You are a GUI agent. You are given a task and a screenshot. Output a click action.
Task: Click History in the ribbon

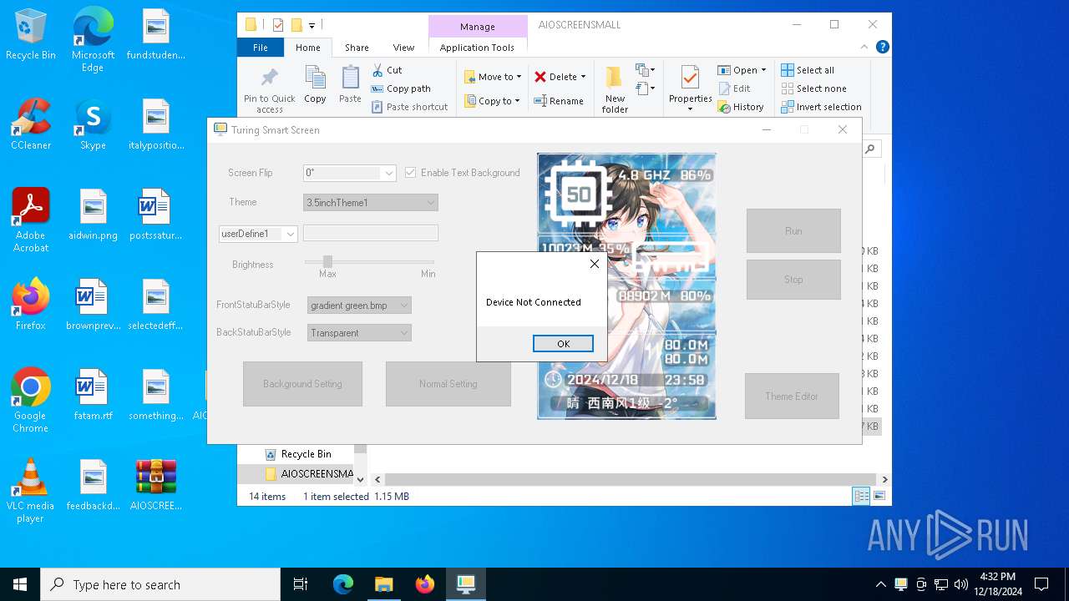click(740, 107)
